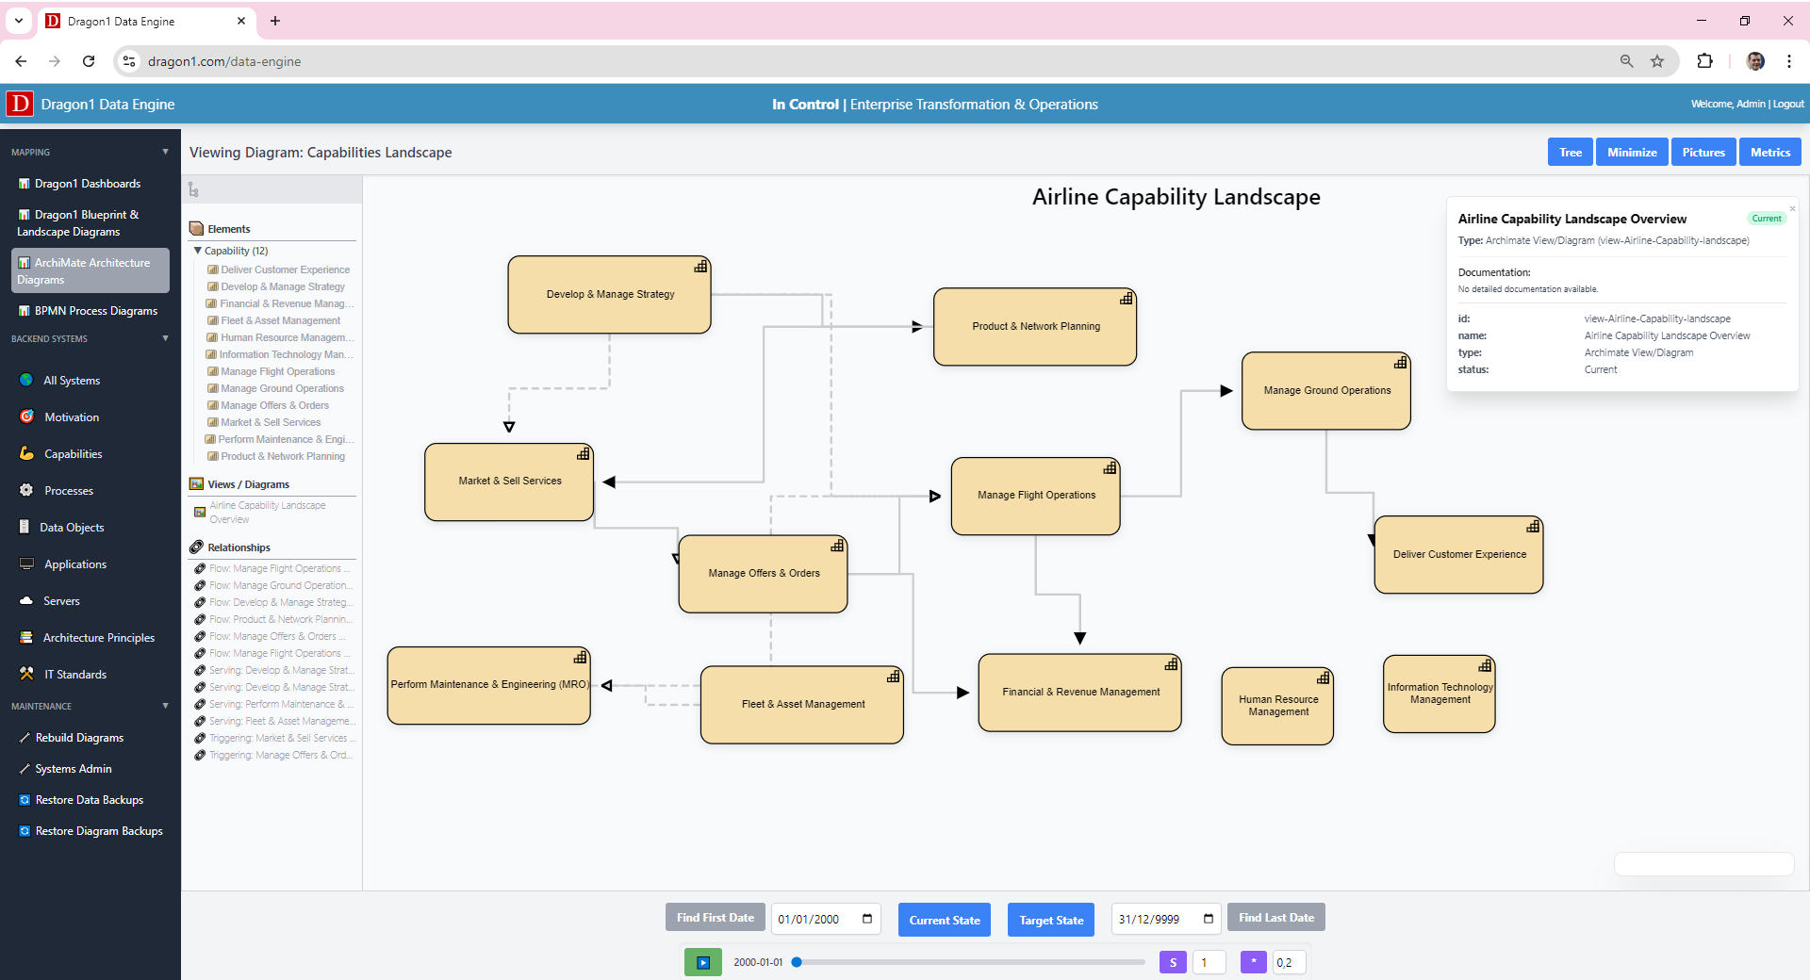Collapse the MAINTENANCE sidebar section
The height and width of the screenshot is (980, 1810).
[165, 706]
